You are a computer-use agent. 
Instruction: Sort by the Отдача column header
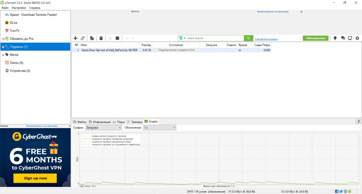point(228,45)
